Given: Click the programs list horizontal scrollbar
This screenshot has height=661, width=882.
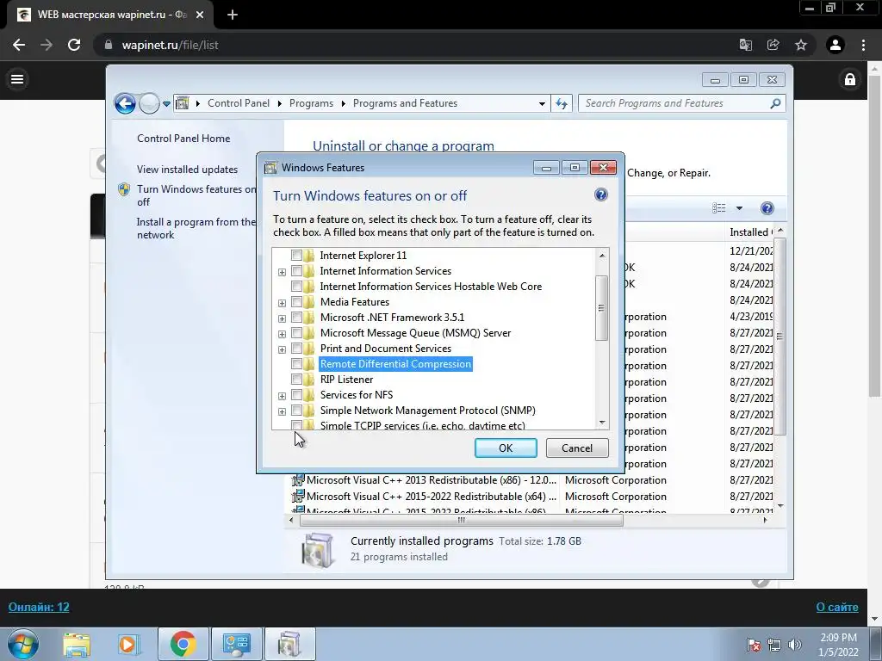Looking at the screenshot, I should (x=462, y=521).
